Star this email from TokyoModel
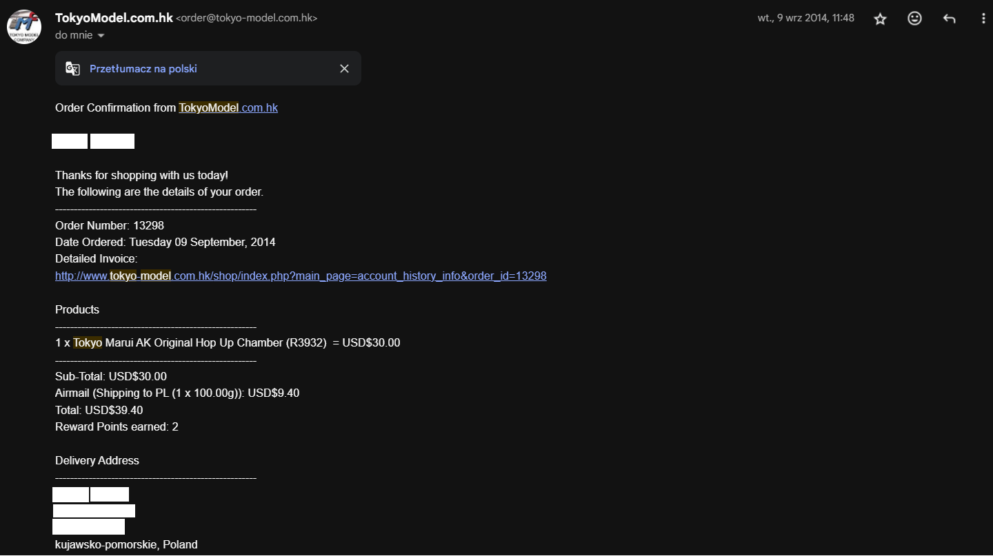The width and height of the screenshot is (993, 556). pyautogui.click(x=880, y=19)
